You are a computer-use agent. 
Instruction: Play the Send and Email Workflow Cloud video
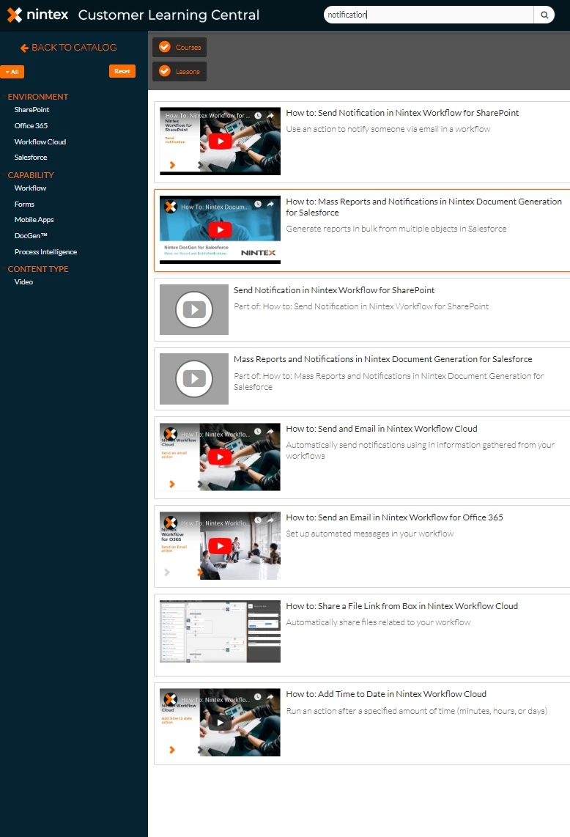[220, 457]
